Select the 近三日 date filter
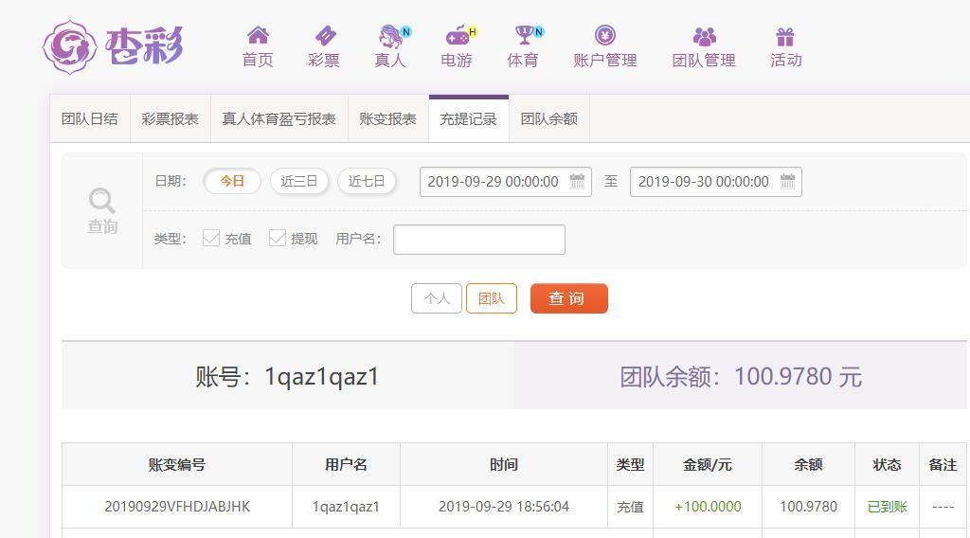Screen dimensions: 970x538 (x=298, y=181)
